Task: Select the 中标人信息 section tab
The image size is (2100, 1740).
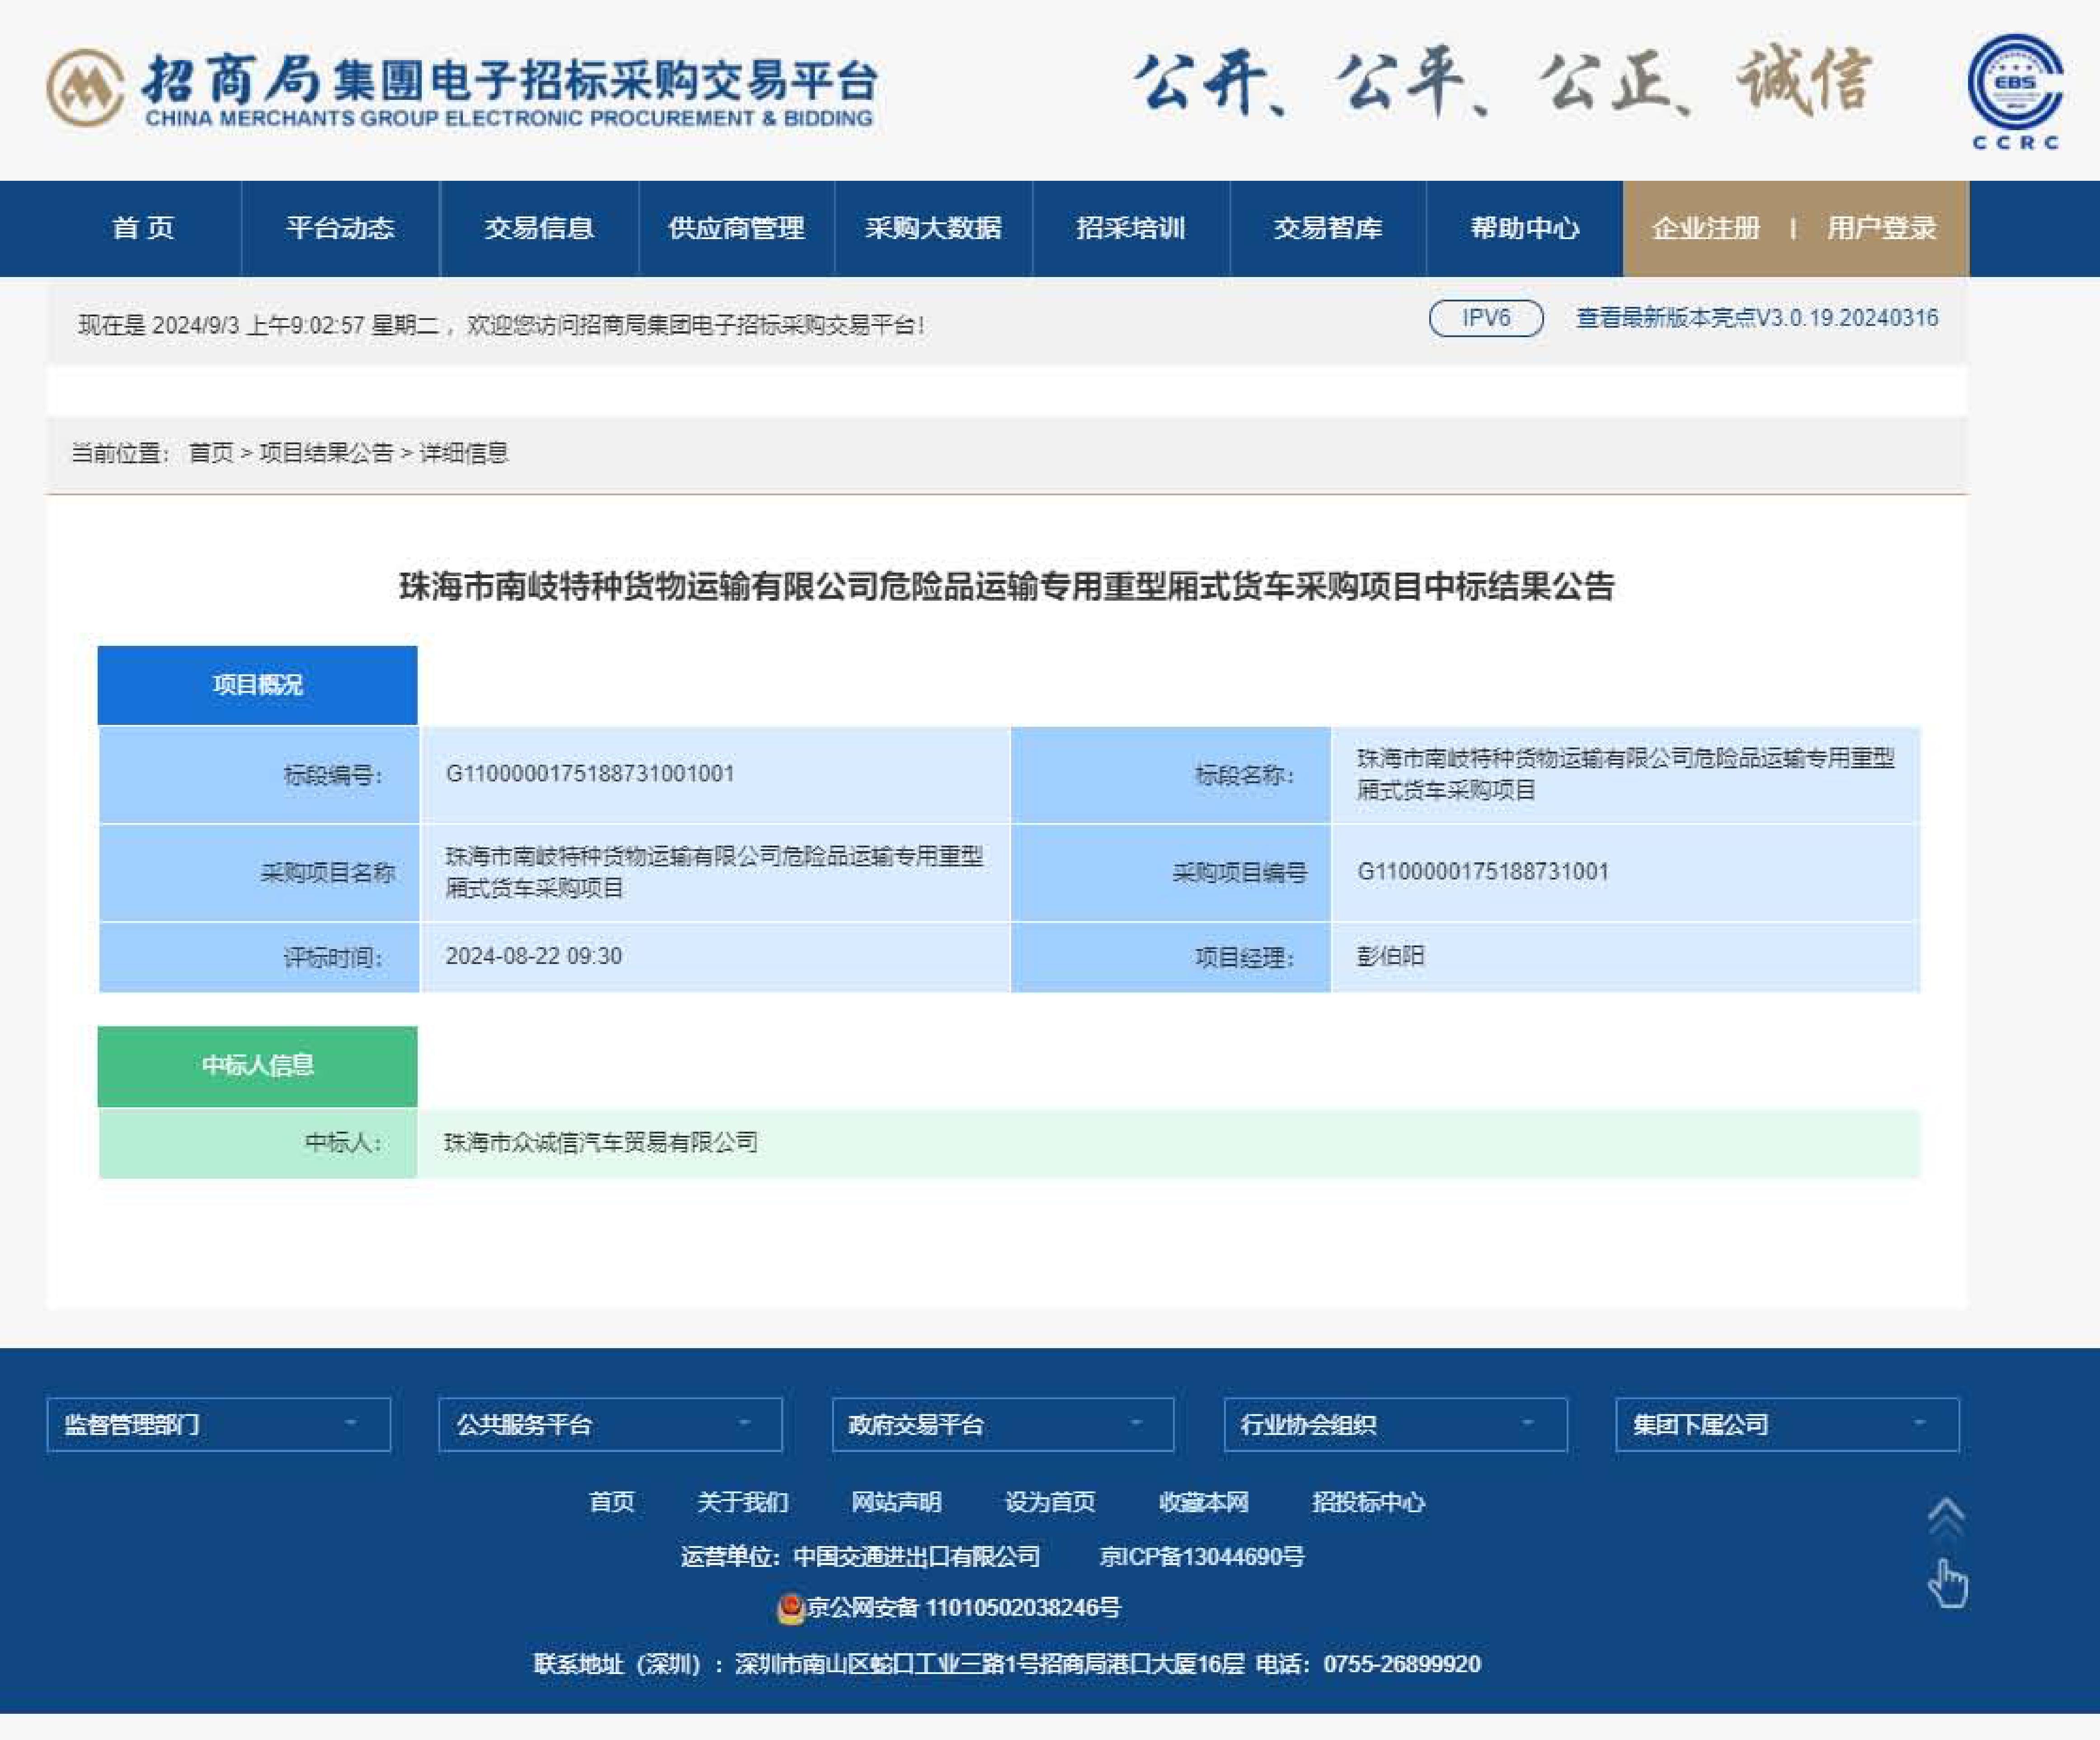Action: pos(257,1066)
